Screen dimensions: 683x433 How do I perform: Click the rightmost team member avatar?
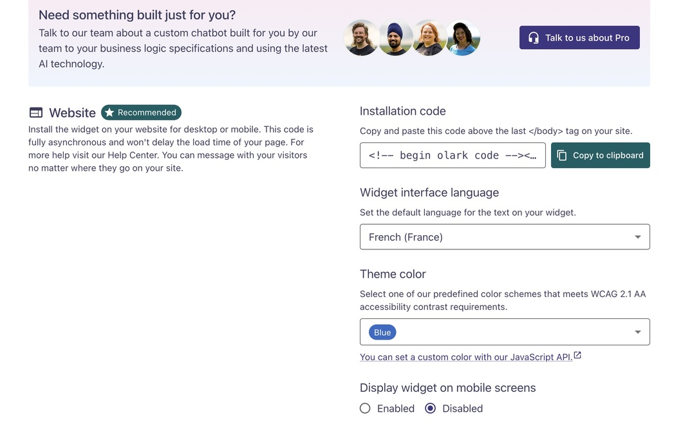463,37
